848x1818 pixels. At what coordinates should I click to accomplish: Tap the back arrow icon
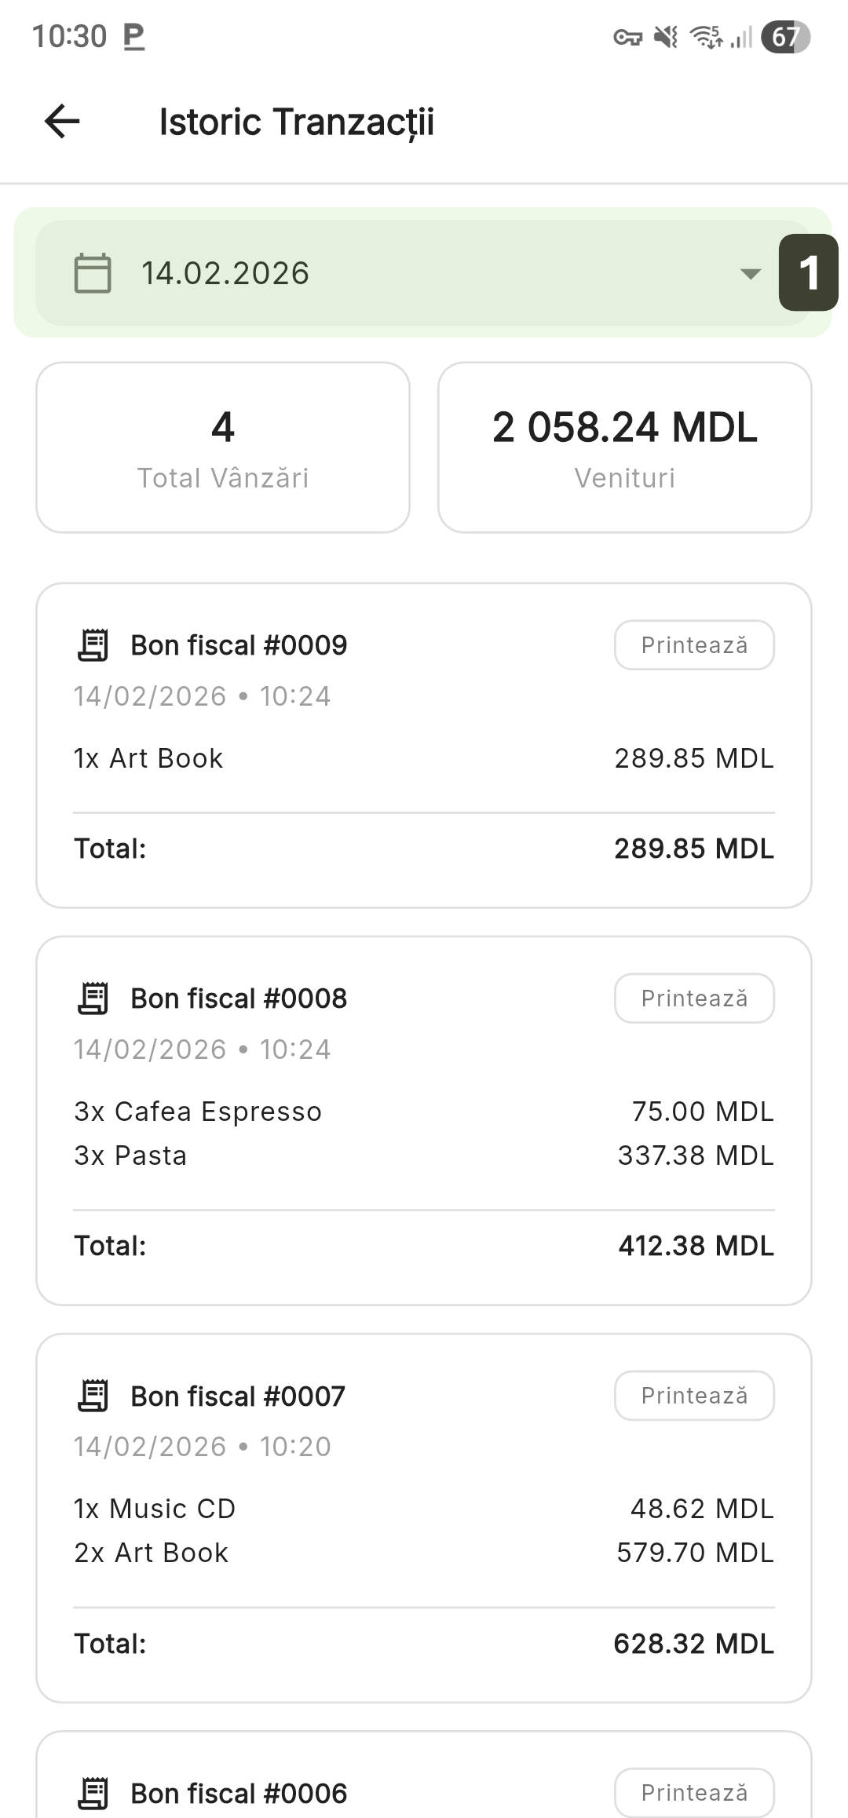click(62, 122)
